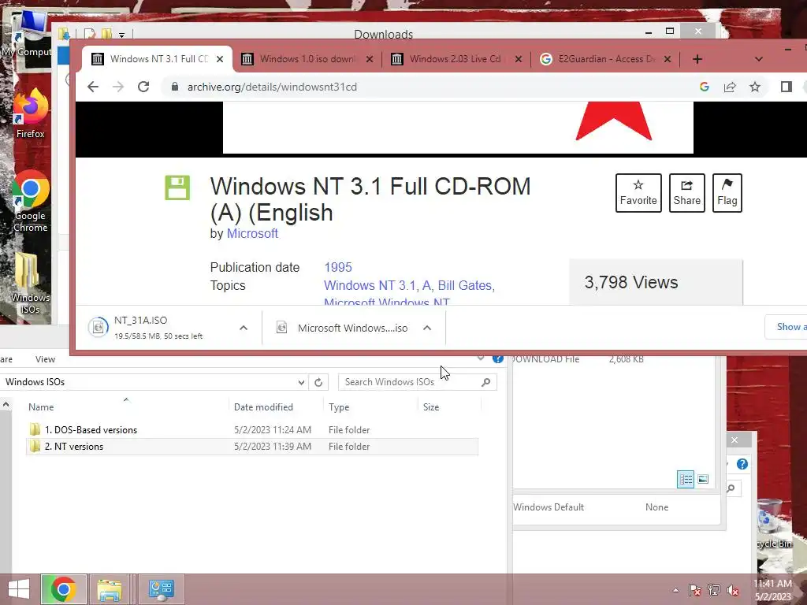Open Explorer help icon

[x=498, y=359]
